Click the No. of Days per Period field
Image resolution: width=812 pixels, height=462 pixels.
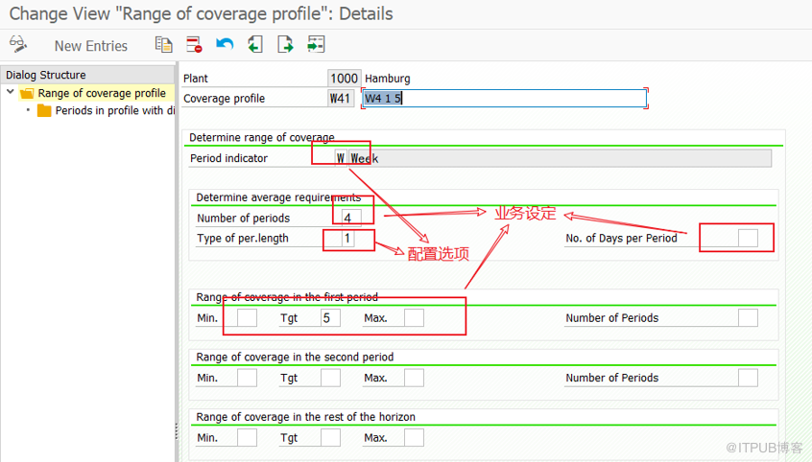tap(747, 239)
